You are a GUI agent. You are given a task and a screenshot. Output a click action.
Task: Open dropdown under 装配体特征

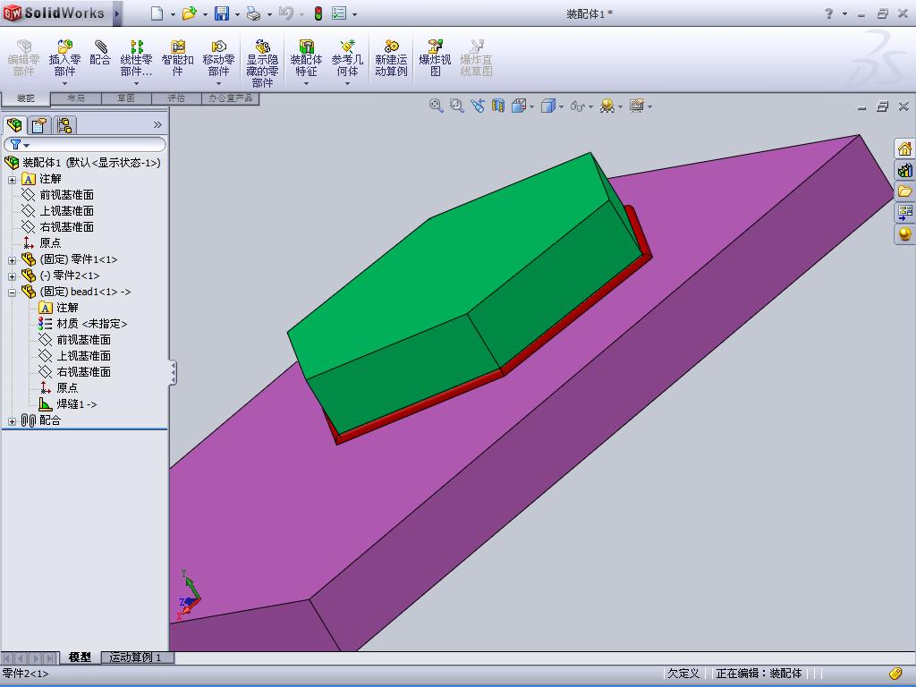point(306,83)
